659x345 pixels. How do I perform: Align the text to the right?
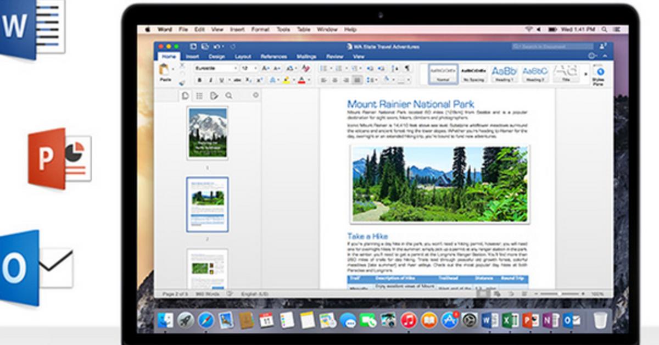coord(346,80)
